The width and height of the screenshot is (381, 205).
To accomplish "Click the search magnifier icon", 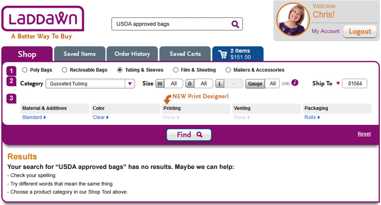I will pyautogui.click(x=235, y=24).
